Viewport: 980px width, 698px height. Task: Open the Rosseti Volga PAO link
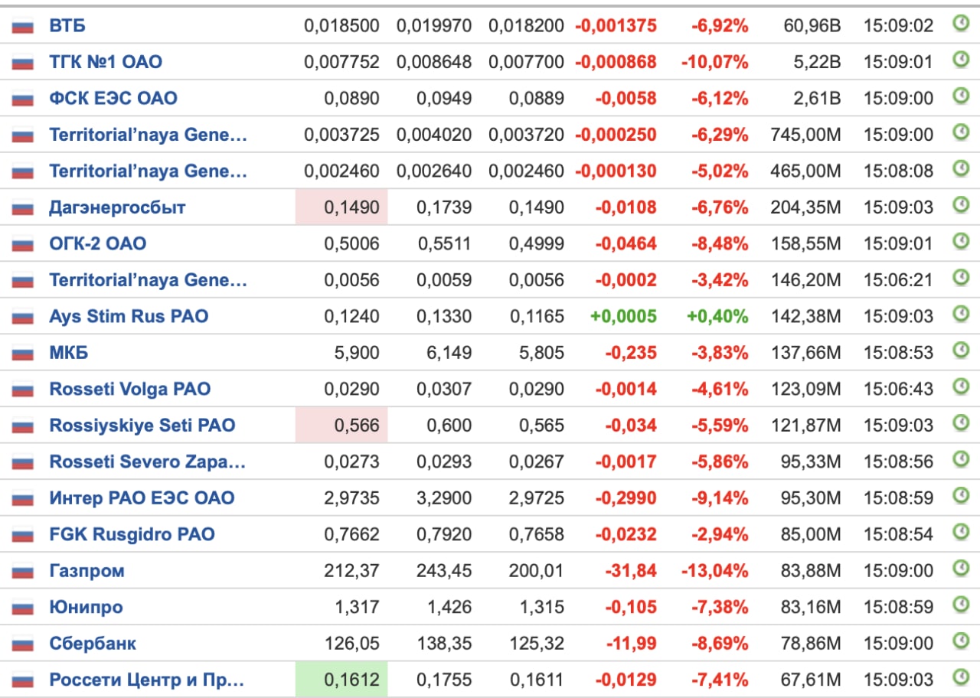pyautogui.click(x=129, y=389)
